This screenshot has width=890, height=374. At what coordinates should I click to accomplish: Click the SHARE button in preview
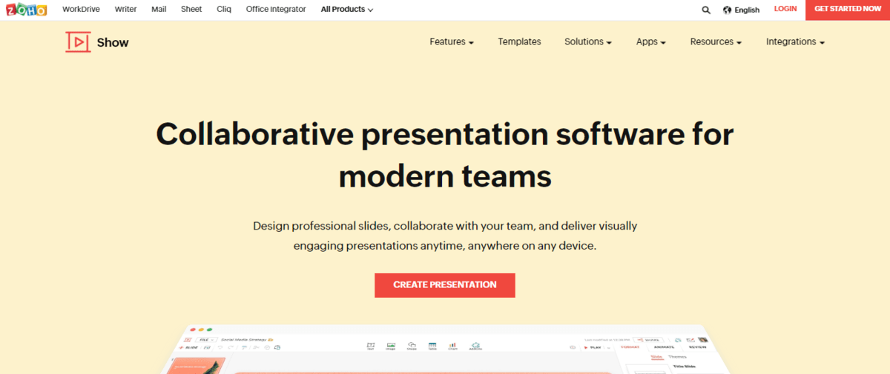click(x=649, y=340)
